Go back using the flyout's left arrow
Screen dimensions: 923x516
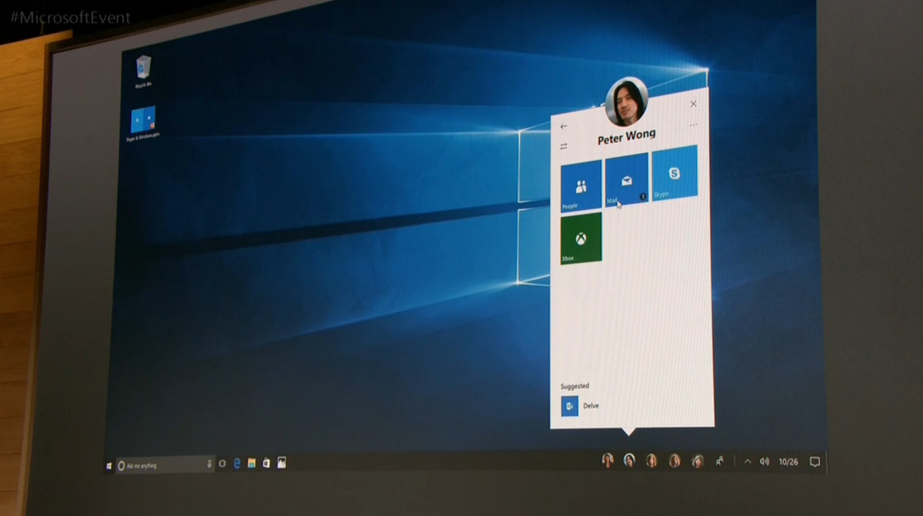point(564,126)
